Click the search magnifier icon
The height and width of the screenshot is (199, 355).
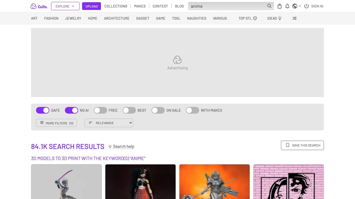click(269, 6)
